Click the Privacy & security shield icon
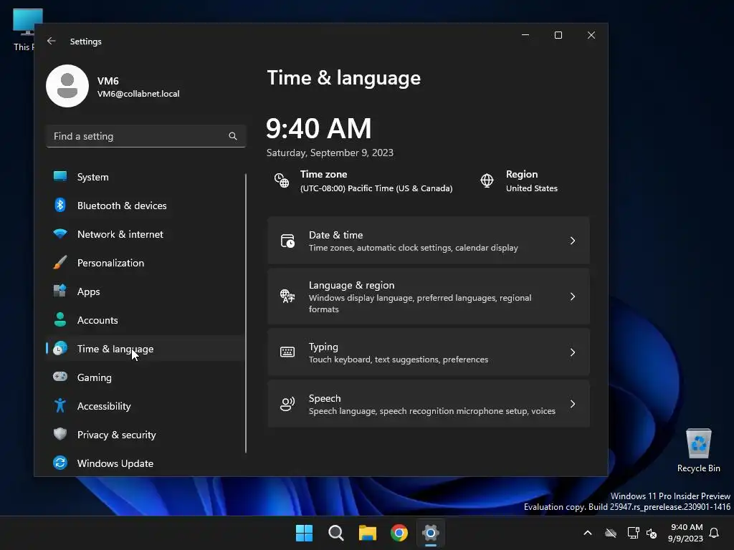 tap(60, 434)
